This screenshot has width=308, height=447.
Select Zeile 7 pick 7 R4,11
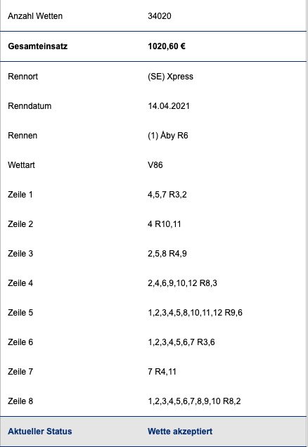(x=162, y=372)
